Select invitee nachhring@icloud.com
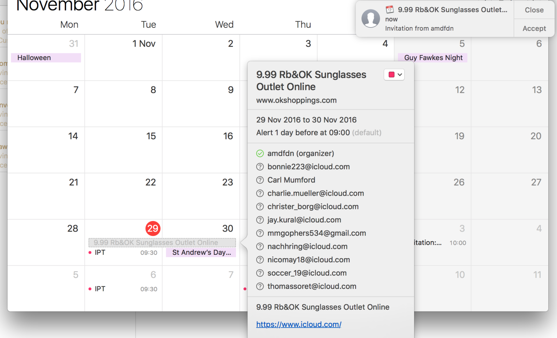This screenshot has height=338, width=557. point(307,246)
